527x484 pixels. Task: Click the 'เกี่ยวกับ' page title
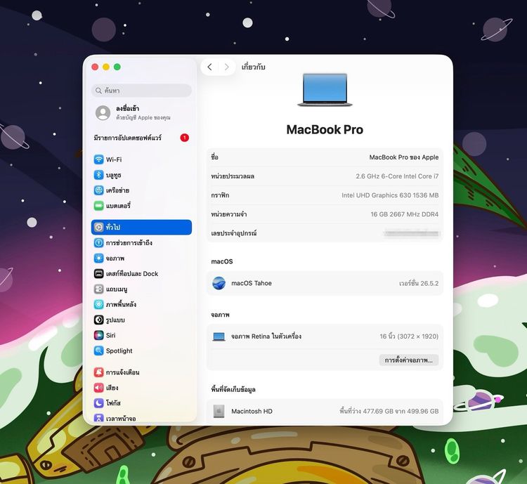coord(254,67)
